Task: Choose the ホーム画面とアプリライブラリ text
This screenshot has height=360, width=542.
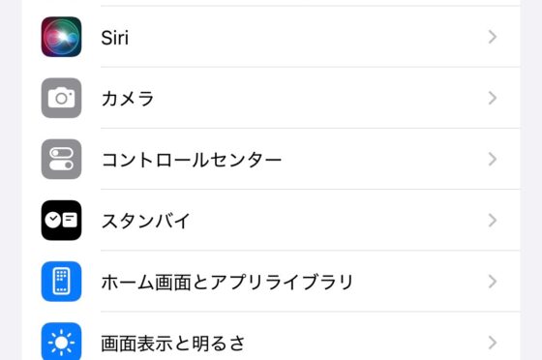Action: 227,282
